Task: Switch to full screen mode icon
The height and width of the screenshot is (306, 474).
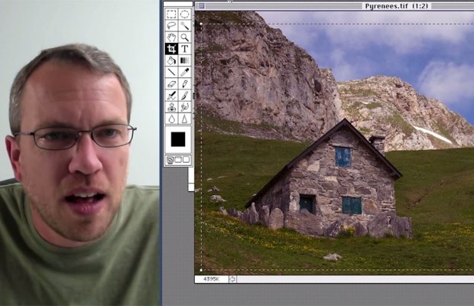Action: [x=184, y=160]
